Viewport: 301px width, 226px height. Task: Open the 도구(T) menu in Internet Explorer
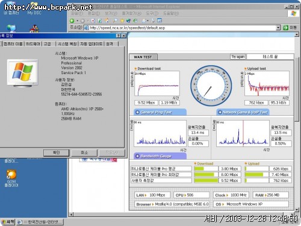152,13
